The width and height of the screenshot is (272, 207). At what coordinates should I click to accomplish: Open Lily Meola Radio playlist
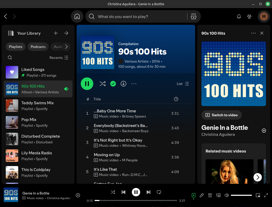[x=38, y=156]
